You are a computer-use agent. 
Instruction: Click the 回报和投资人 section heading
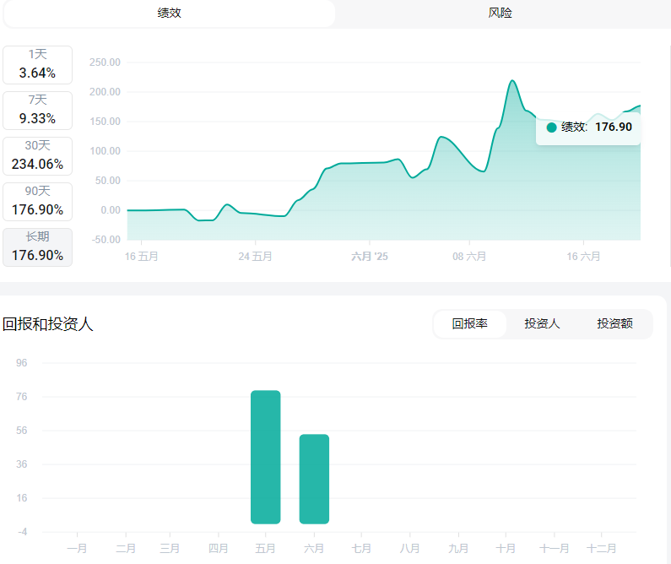click(48, 324)
